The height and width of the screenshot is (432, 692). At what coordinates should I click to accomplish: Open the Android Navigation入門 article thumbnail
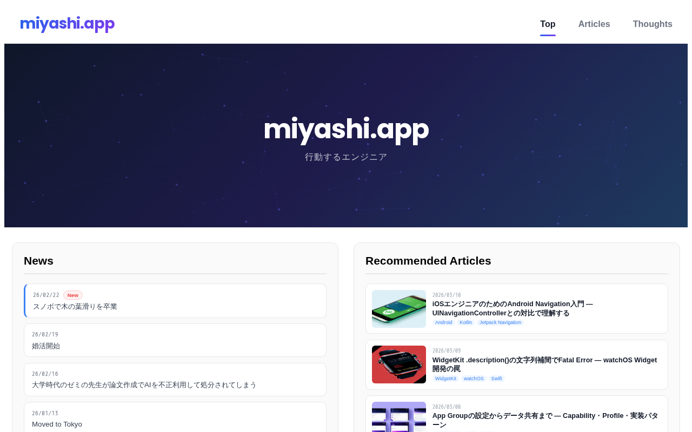(399, 309)
